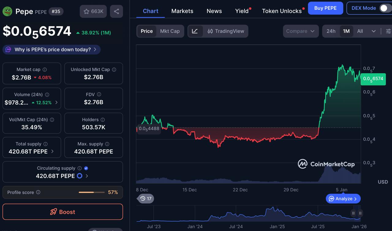392x231 pixels.
Task: Open the Why is PEPE's price down banner
Action: point(51,49)
